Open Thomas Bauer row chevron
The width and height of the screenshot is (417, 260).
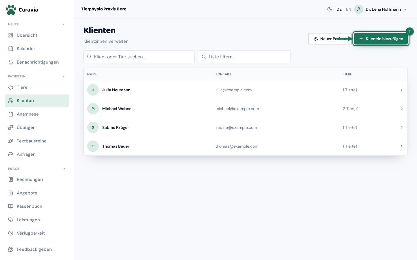coord(402,146)
